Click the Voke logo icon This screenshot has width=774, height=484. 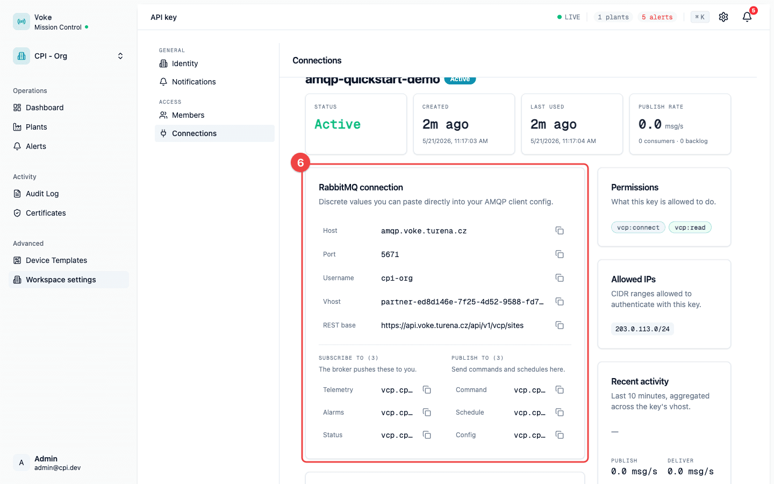[x=21, y=22]
